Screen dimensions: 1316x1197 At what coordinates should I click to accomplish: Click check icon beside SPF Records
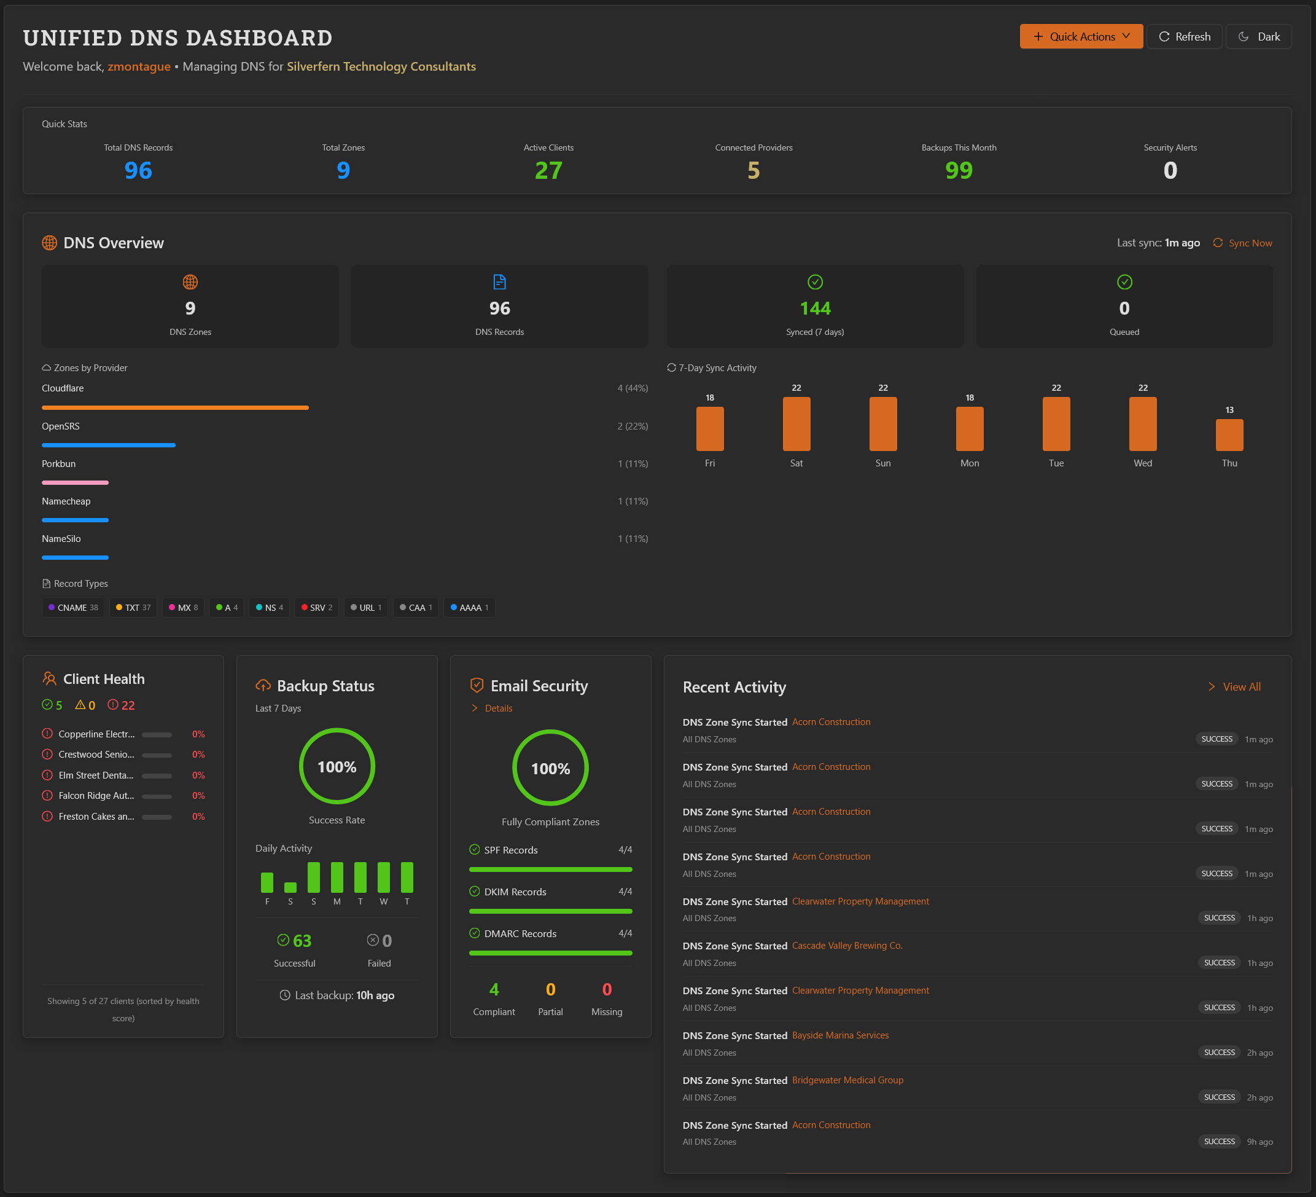(475, 849)
